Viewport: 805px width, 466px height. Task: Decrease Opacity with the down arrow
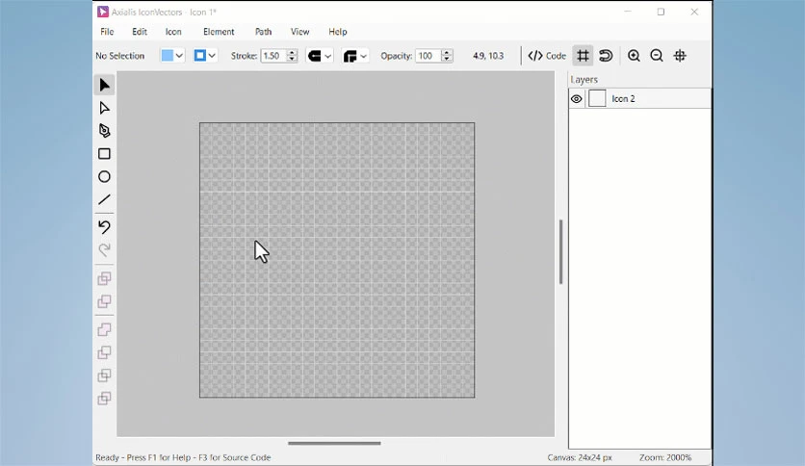coord(447,59)
